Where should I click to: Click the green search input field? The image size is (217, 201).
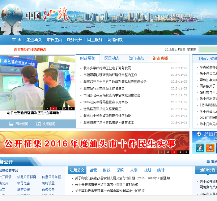pyautogui.click(x=208, y=50)
